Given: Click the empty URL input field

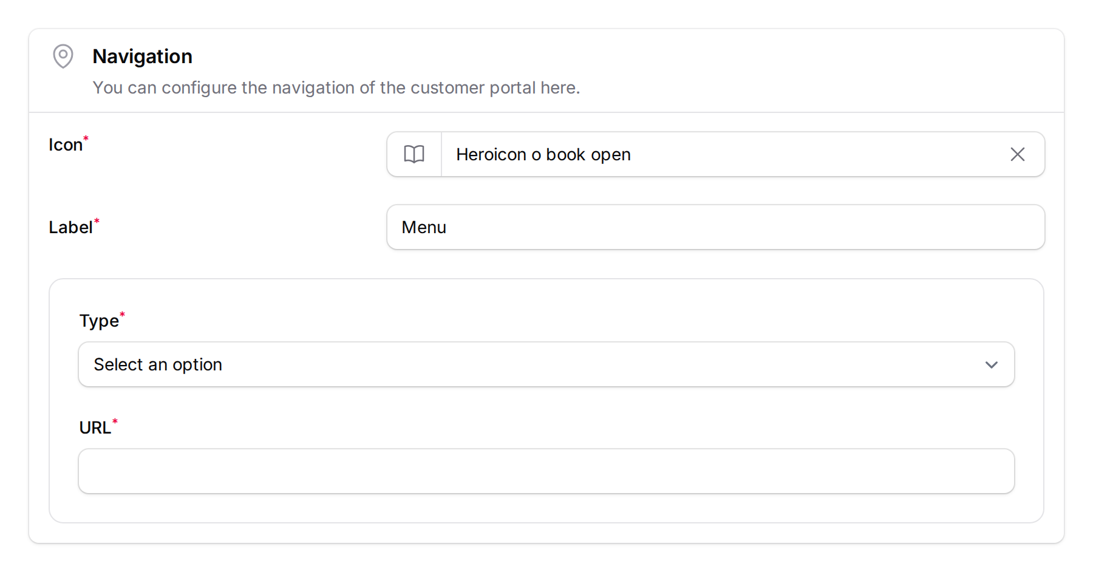Looking at the screenshot, I should tap(546, 471).
